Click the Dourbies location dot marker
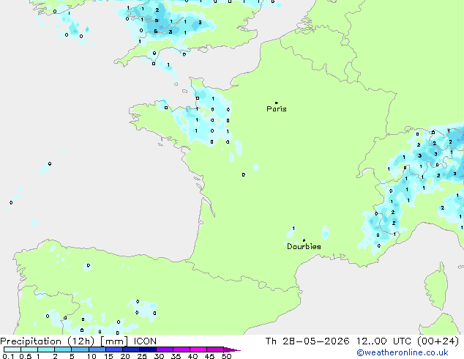The width and height of the screenshot is (464, 359). tap(304, 240)
